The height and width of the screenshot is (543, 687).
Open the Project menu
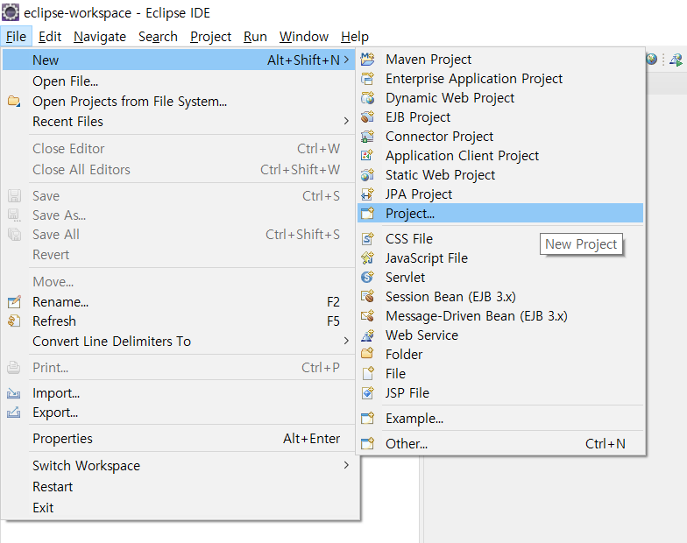[210, 37]
